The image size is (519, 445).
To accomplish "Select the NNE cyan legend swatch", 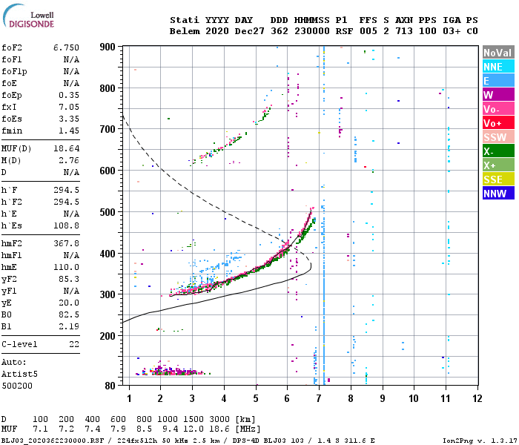I will coord(498,67).
